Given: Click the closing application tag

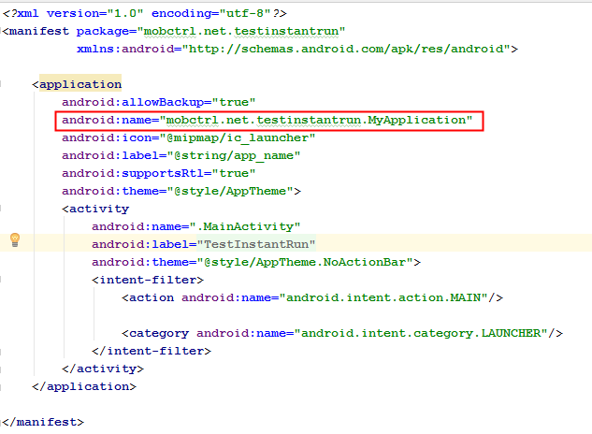Looking at the screenshot, I should (x=84, y=386).
